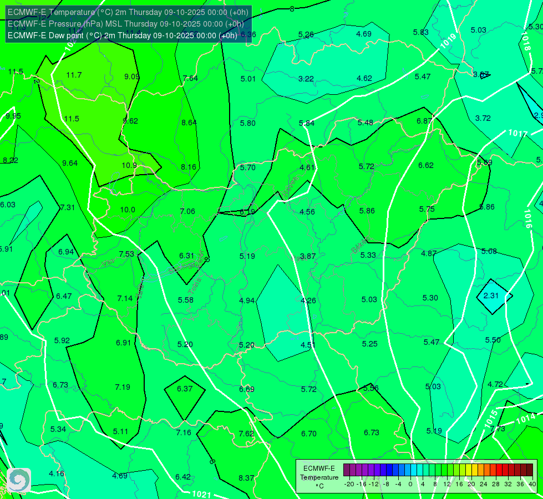Screen dimensions: 543x499
Task: Click the 6.31 temperature value
Action: (x=187, y=256)
